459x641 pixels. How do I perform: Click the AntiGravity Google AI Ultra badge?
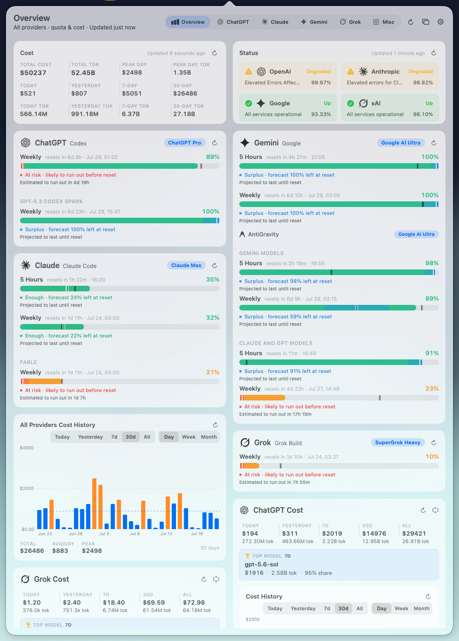click(416, 234)
